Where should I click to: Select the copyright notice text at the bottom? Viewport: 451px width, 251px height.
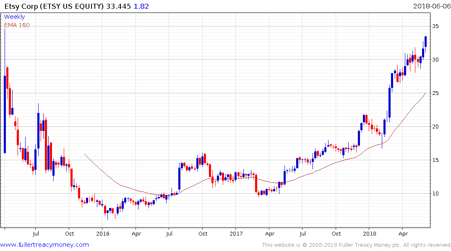pos(356,245)
